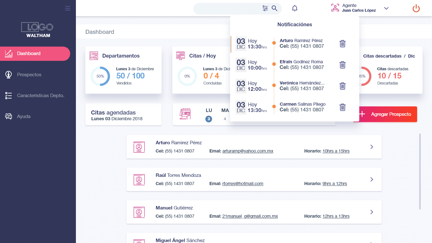Click 0 / 4 Concluidas value
This screenshot has height=243, width=432.
tap(211, 76)
